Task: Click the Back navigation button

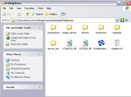Action: (x=7, y=14)
